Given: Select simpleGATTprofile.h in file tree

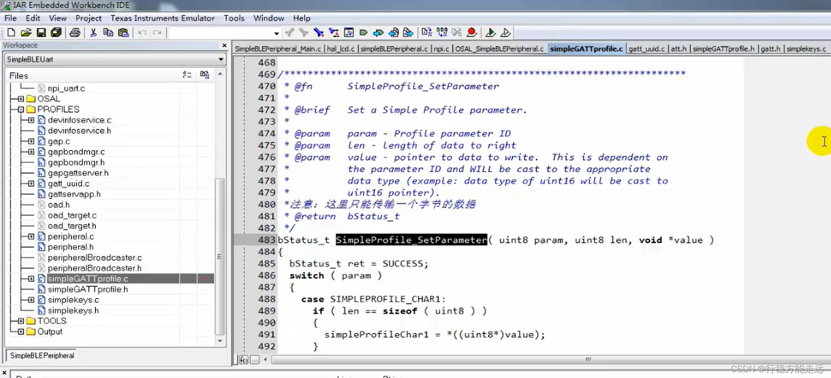Looking at the screenshot, I should [88, 289].
